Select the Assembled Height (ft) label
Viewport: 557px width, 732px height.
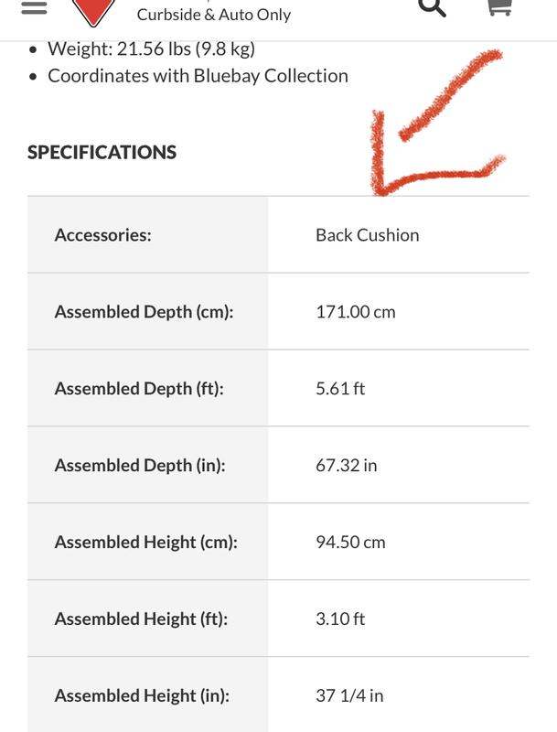[141, 619]
